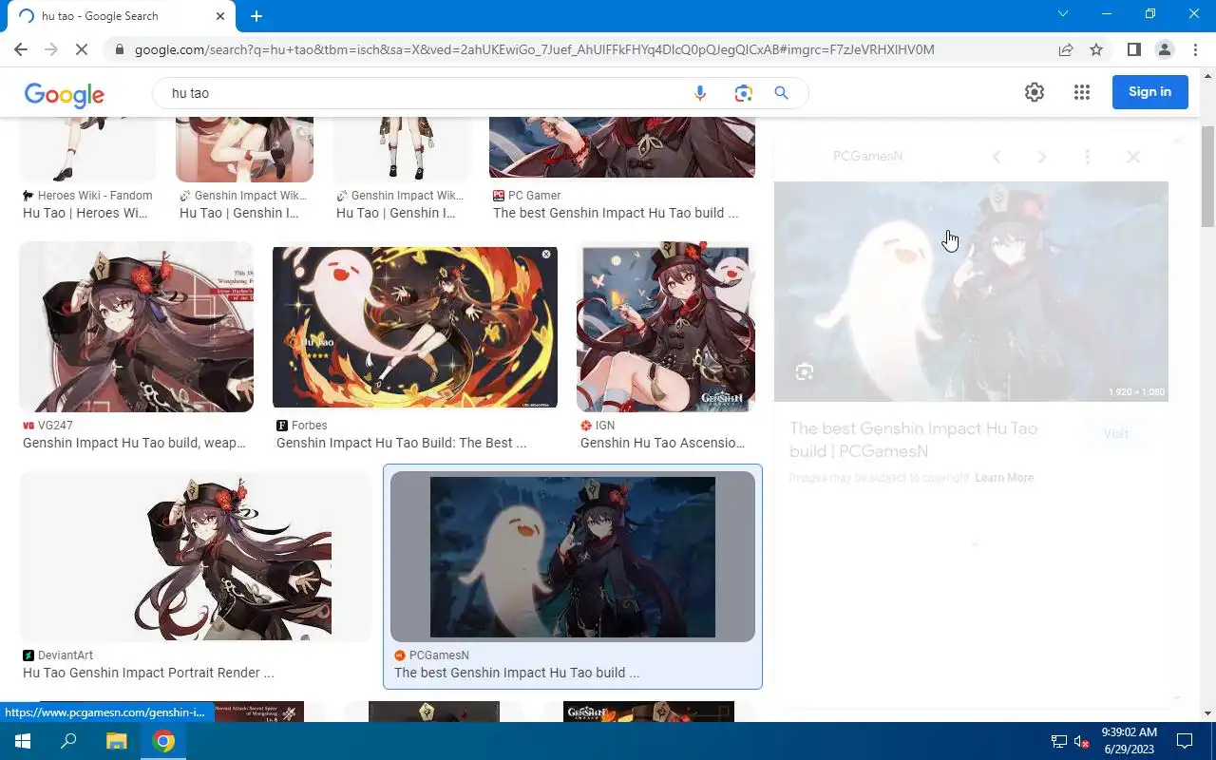Open IGN Genshin Hu Tao Ascension link
Image resolution: width=1216 pixels, height=760 pixels.
[663, 443]
